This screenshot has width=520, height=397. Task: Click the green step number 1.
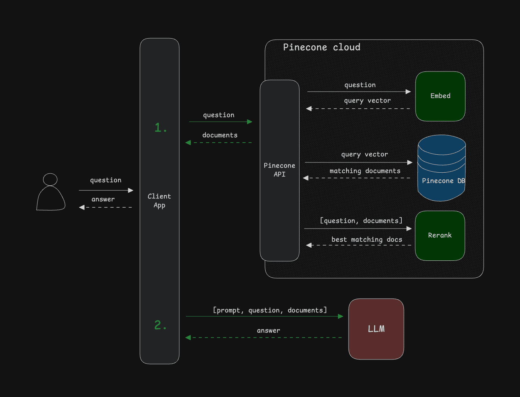160,128
